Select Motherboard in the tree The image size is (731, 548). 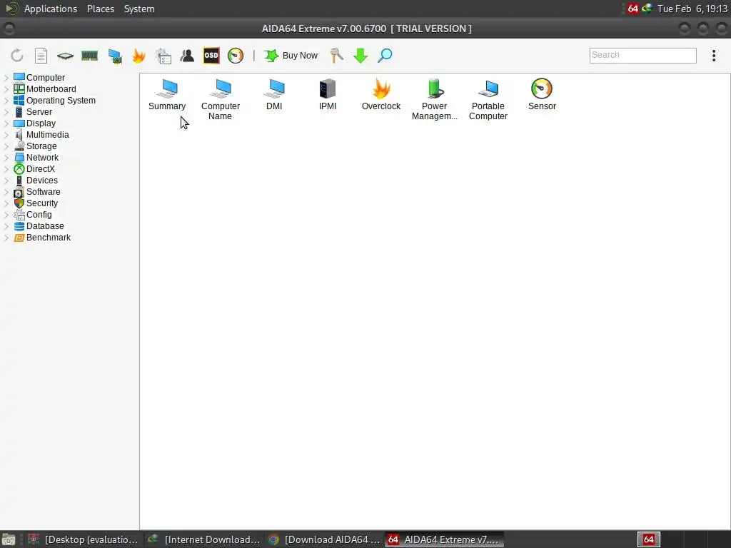point(51,89)
